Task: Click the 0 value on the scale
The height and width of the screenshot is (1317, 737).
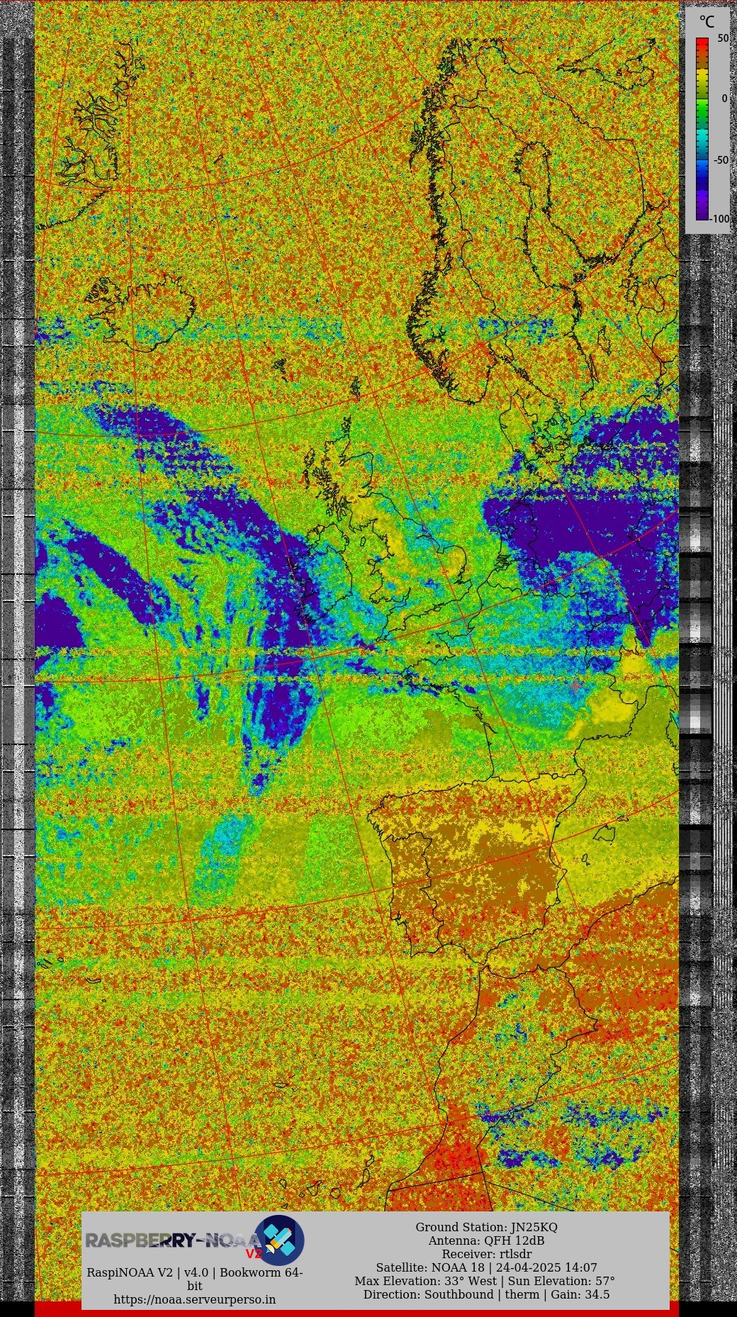Action: 724,99
